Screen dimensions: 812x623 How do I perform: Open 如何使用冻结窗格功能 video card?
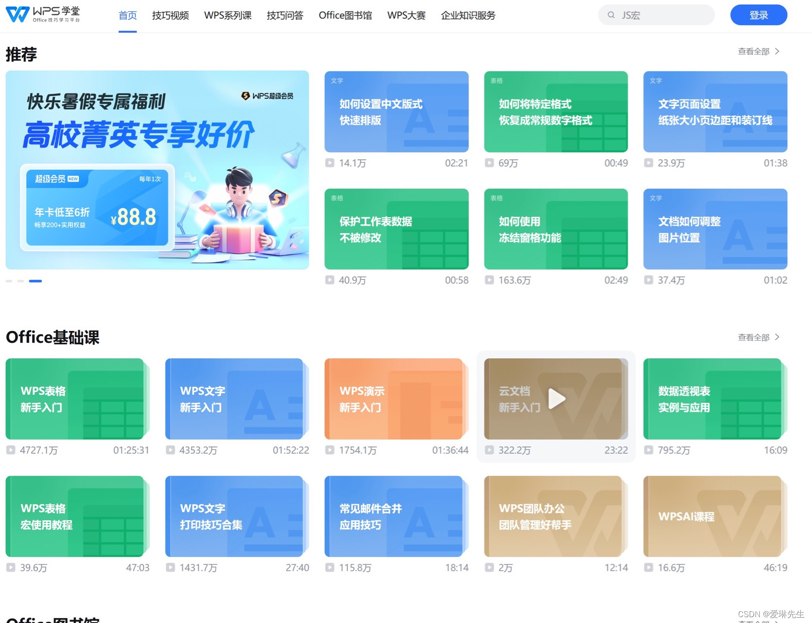click(556, 229)
